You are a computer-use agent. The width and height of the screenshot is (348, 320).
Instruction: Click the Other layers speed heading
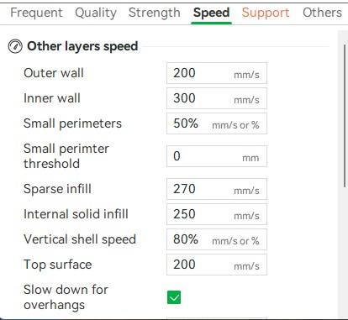click(x=82, y=46)
